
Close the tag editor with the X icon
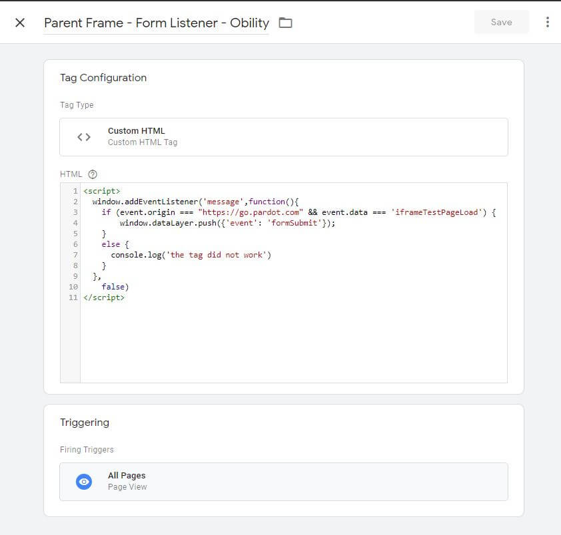pos(20,23)
